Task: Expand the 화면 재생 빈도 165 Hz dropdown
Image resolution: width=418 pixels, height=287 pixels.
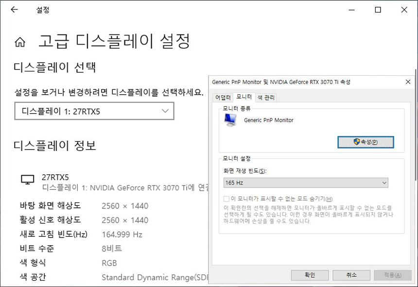Action: (306, 183)
